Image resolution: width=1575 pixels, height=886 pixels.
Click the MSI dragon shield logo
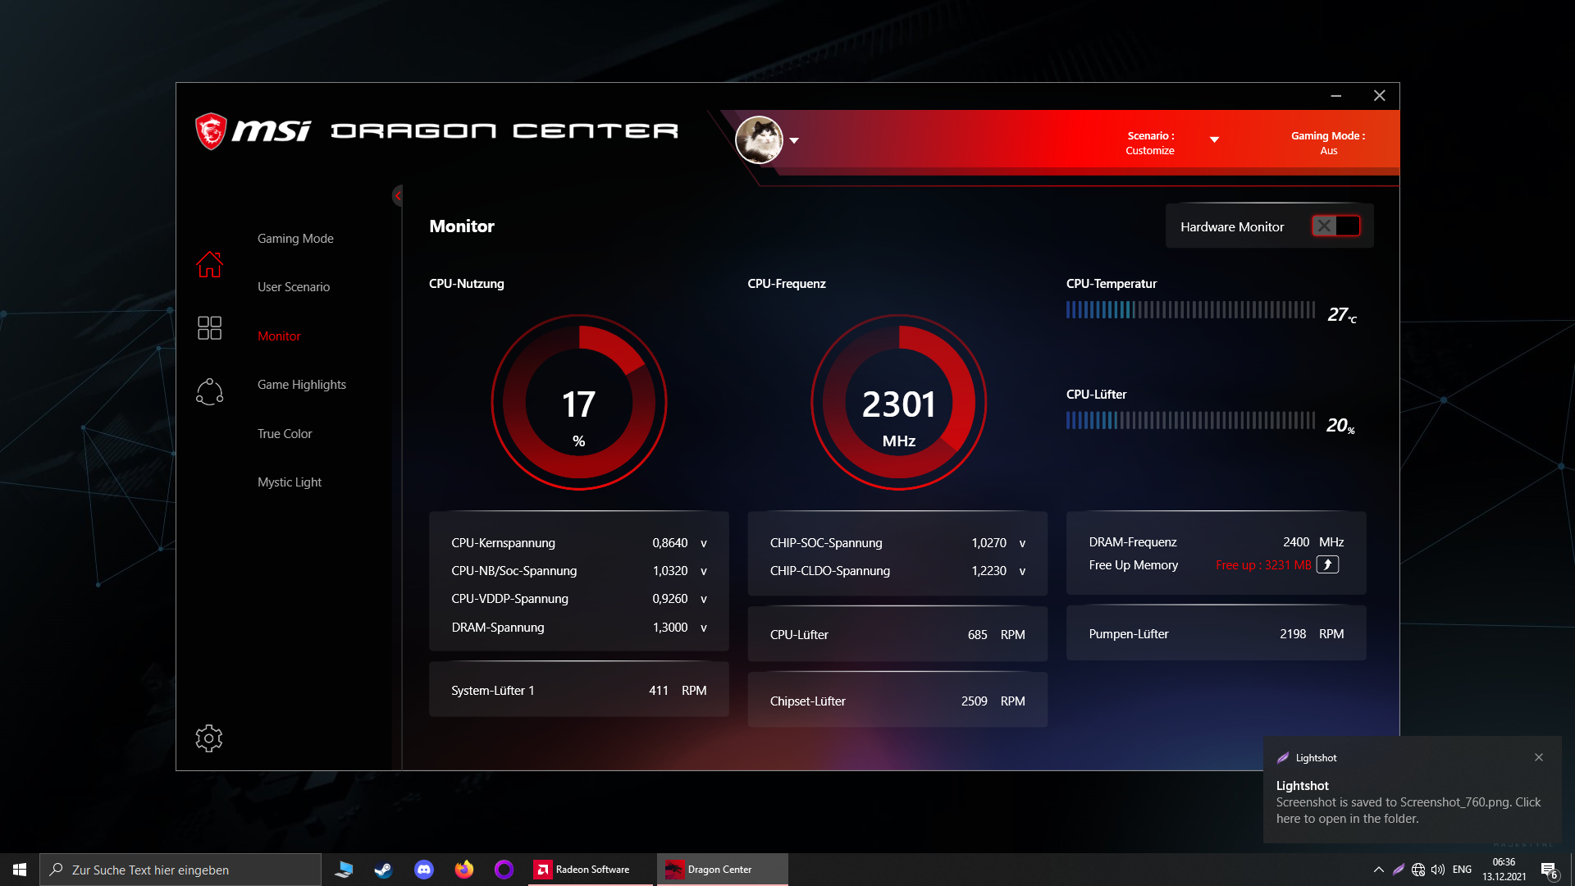point(211,131)
